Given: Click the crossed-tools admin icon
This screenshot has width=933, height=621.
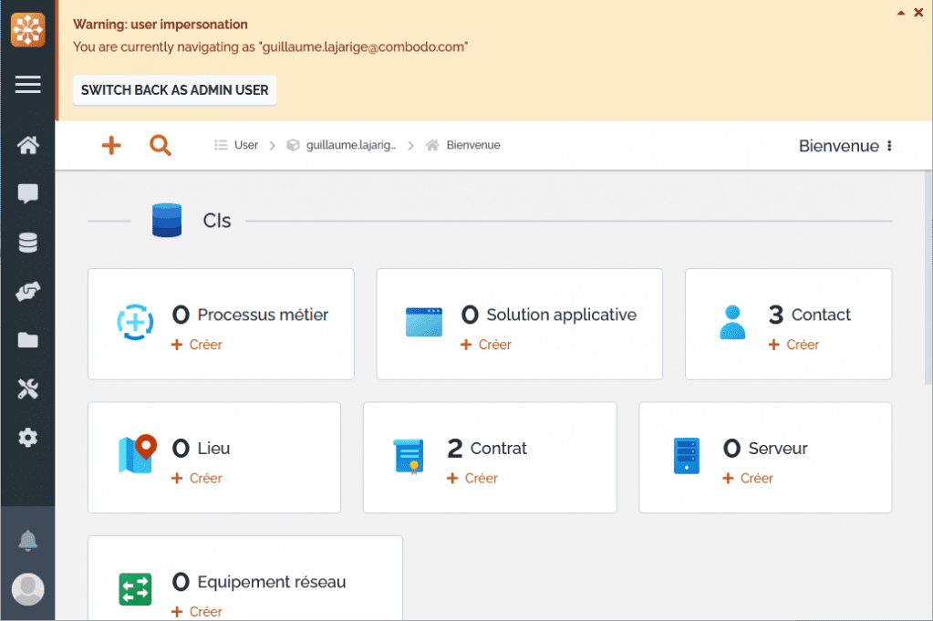Looking at the screenshot, I should pos(27,388).
